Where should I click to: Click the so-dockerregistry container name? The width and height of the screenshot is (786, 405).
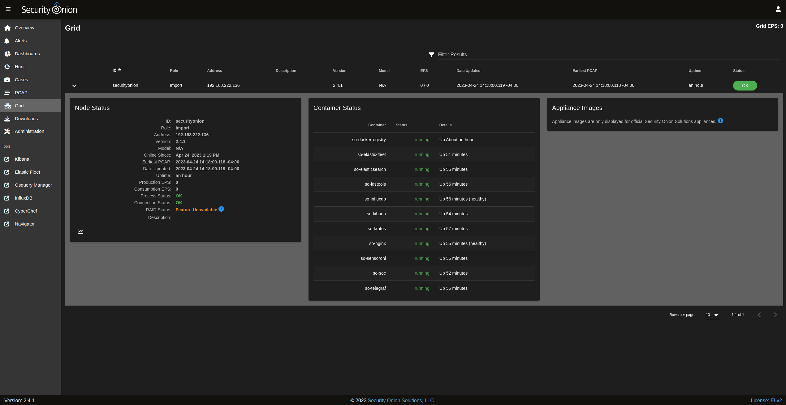[x=369, y=140]
